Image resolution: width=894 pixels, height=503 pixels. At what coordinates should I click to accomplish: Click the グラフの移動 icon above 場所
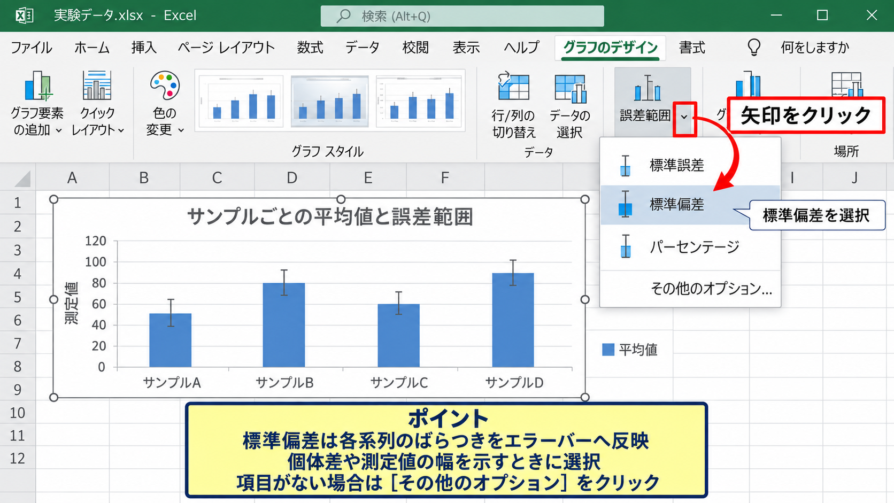click(x=847, y=86)
